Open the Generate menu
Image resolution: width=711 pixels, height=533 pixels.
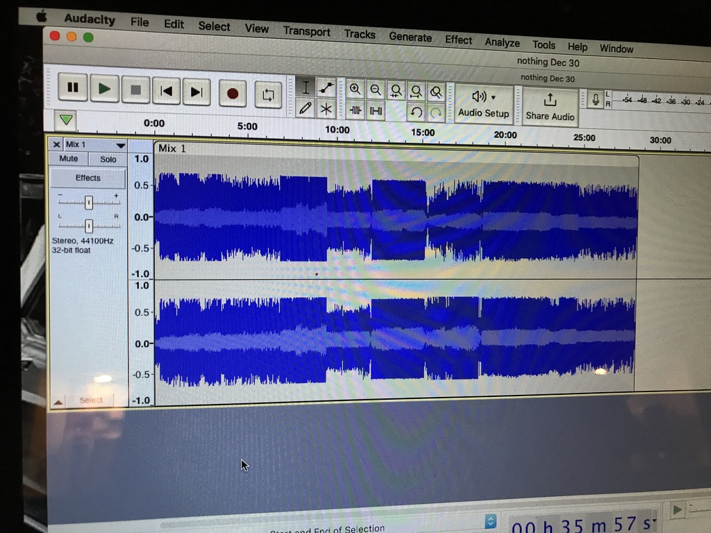[410, 37]
